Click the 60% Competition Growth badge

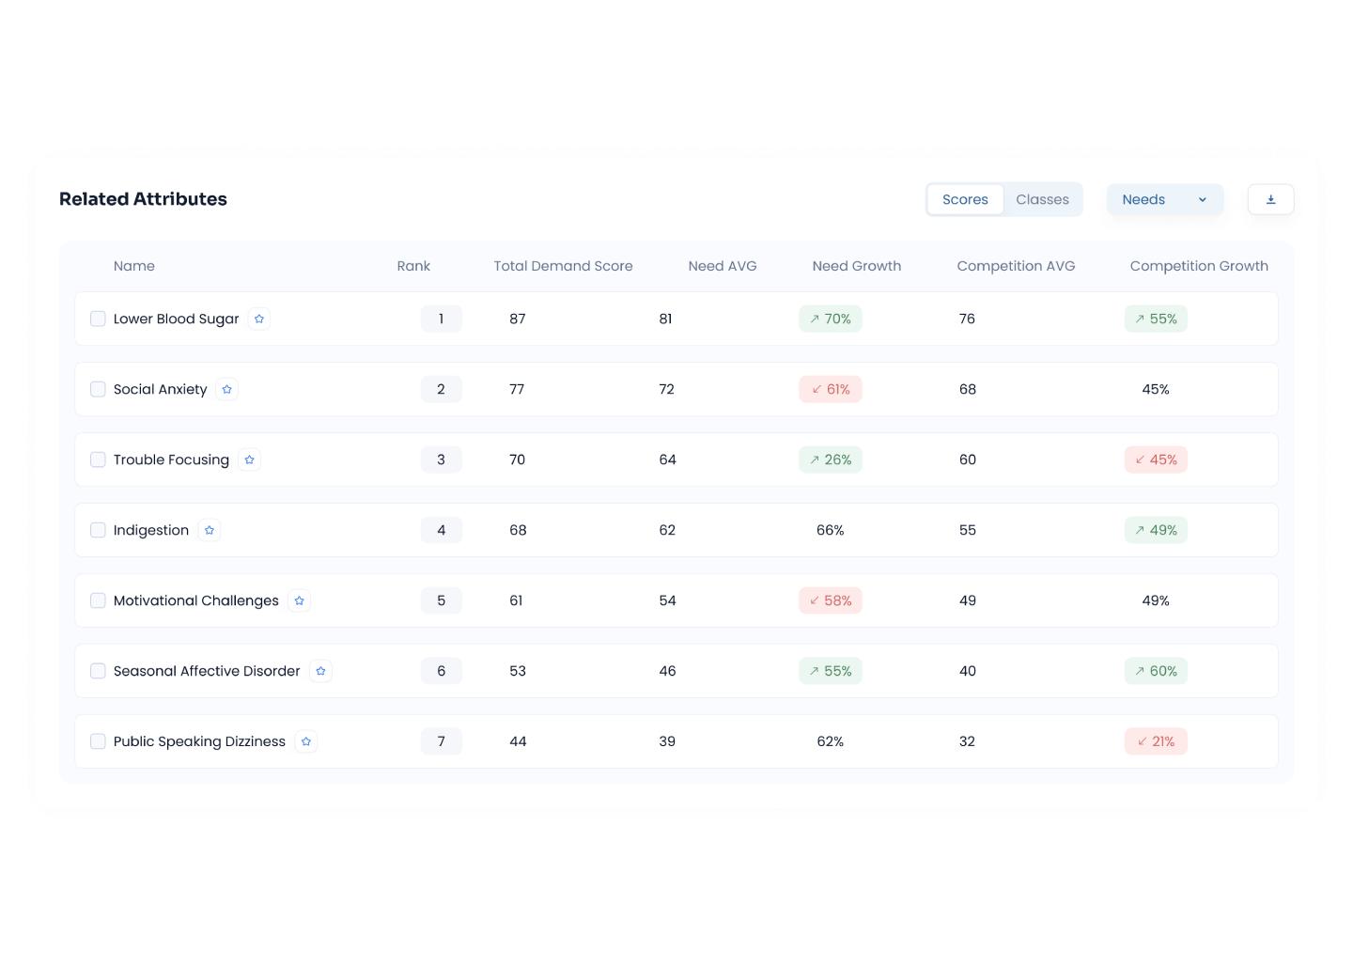pyautogui.click(x=1156, y=671)
